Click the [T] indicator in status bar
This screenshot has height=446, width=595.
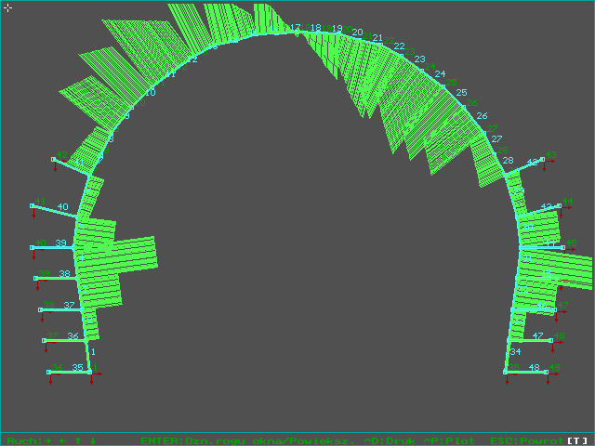[x=577, y=439]
